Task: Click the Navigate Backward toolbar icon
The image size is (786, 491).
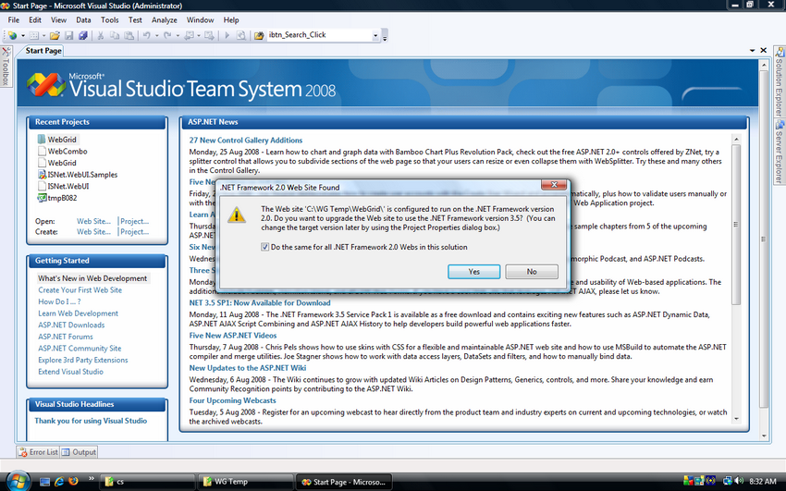Action: 189,35
